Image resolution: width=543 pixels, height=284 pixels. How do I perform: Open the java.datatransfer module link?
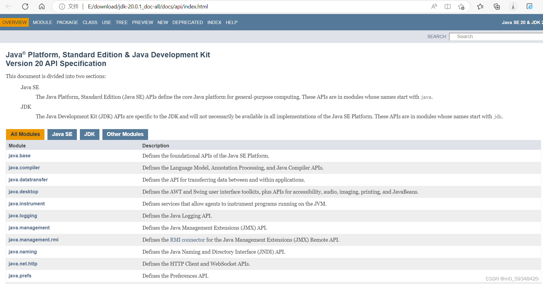click(28, 180)
